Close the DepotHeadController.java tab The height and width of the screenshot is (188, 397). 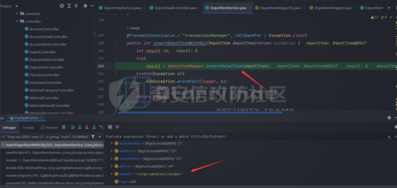[x=199, y=8]
